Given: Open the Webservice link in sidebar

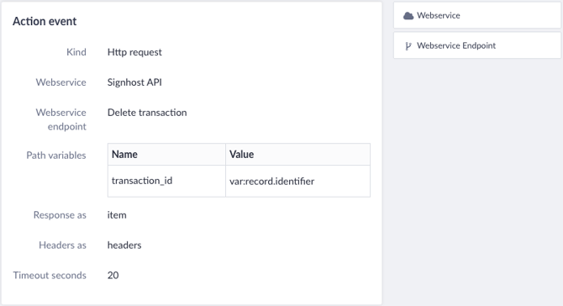Looking at the screenshot, I should pyautogui.click(x=477, y=15).
